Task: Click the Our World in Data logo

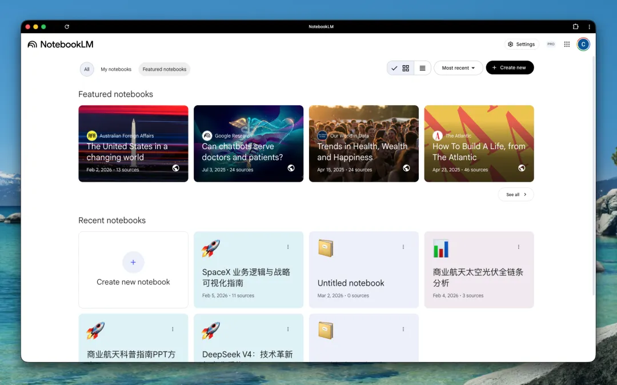Action: (322, 136)
